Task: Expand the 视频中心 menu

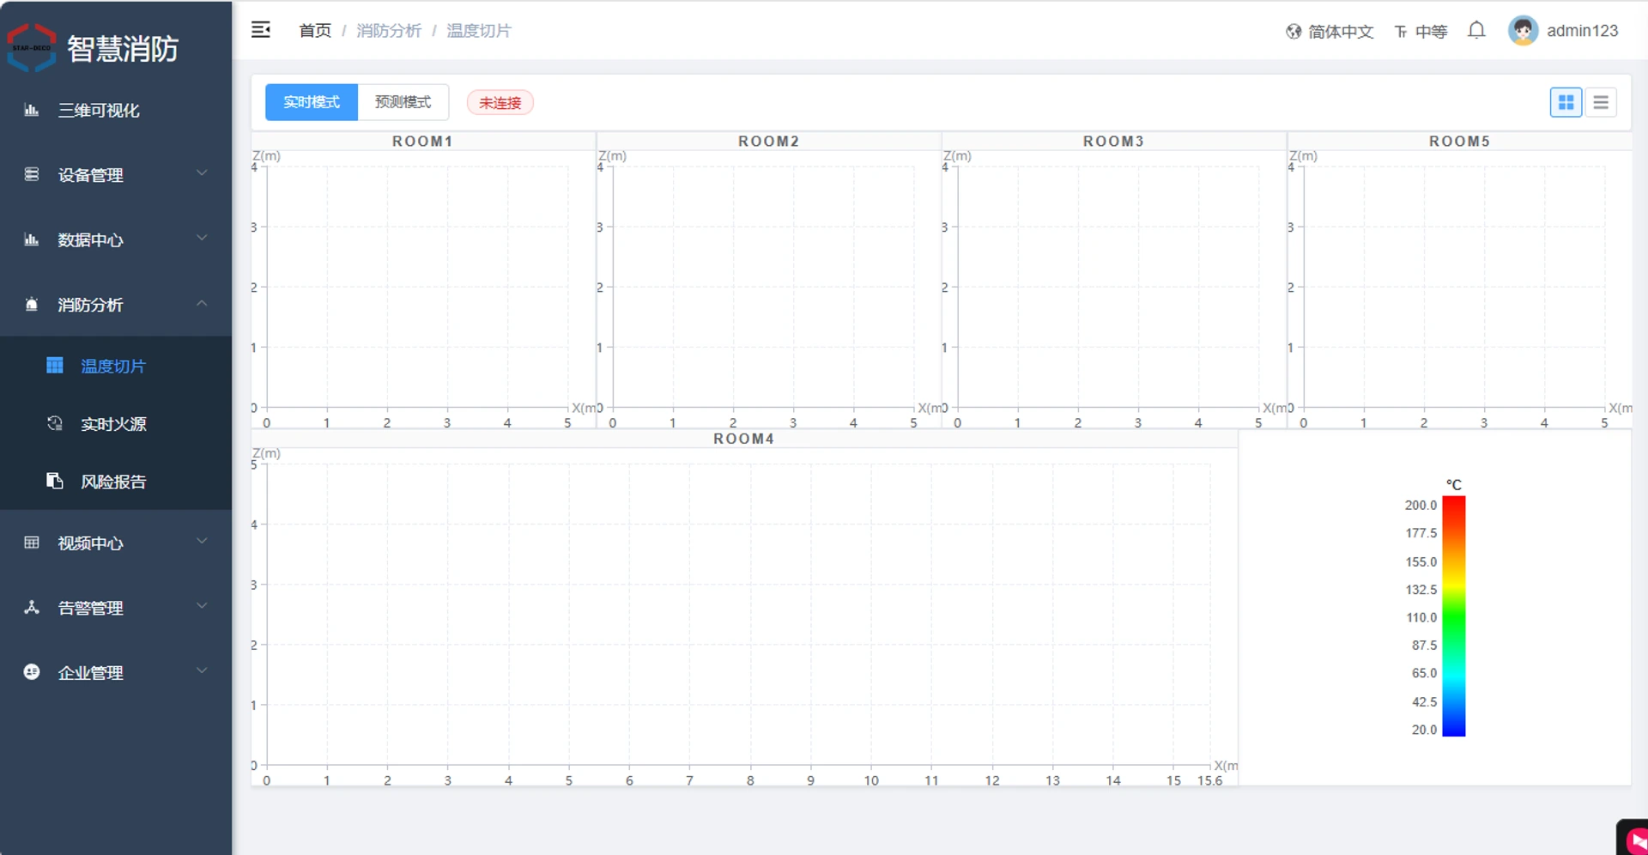Action: click(x=116, y=543)
